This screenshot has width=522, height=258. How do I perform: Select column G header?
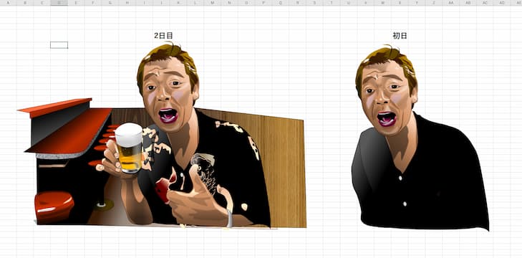click(x=110, y=3)
